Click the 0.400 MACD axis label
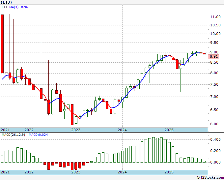The height and width of the screenshot is (180, 224). pyautogui.click(x=215, y=139)
